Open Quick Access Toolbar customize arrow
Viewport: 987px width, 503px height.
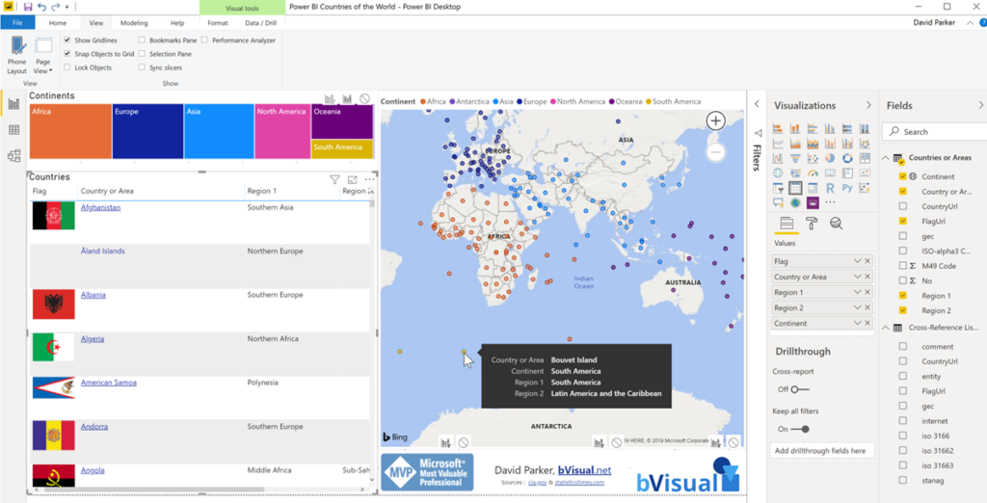[x=67, y=7]
